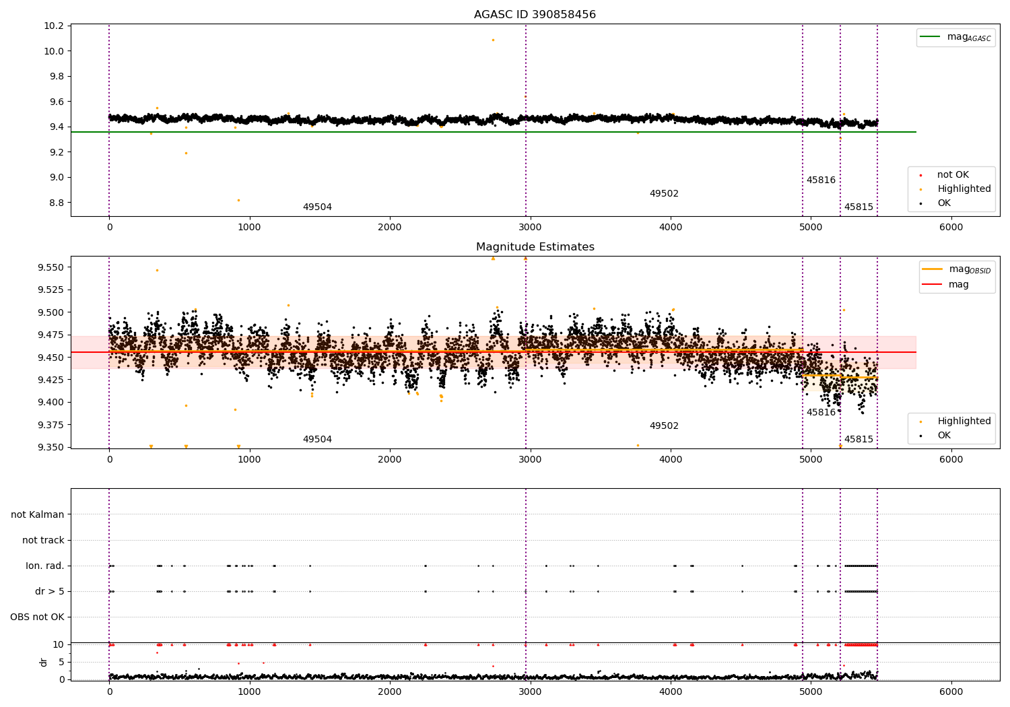Click the red 'mag' legend entry in the middle plot
1010x707 pixels.
(946, 285)
